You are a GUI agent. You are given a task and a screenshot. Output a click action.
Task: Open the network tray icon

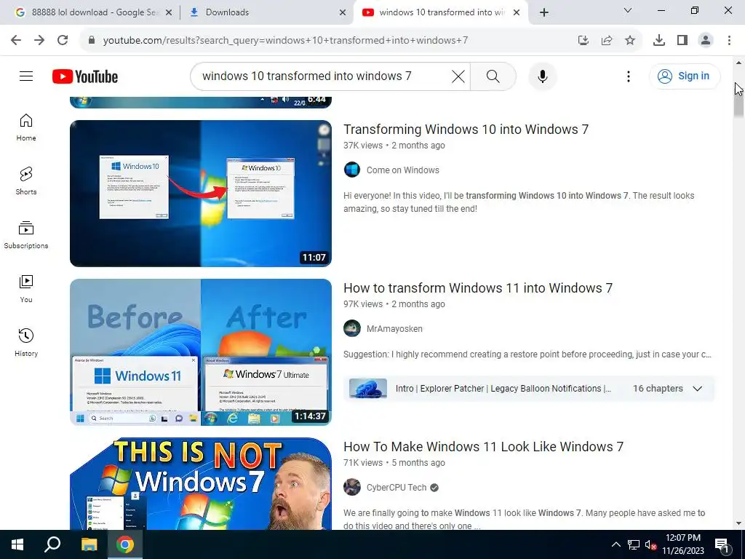pos(634,544)
